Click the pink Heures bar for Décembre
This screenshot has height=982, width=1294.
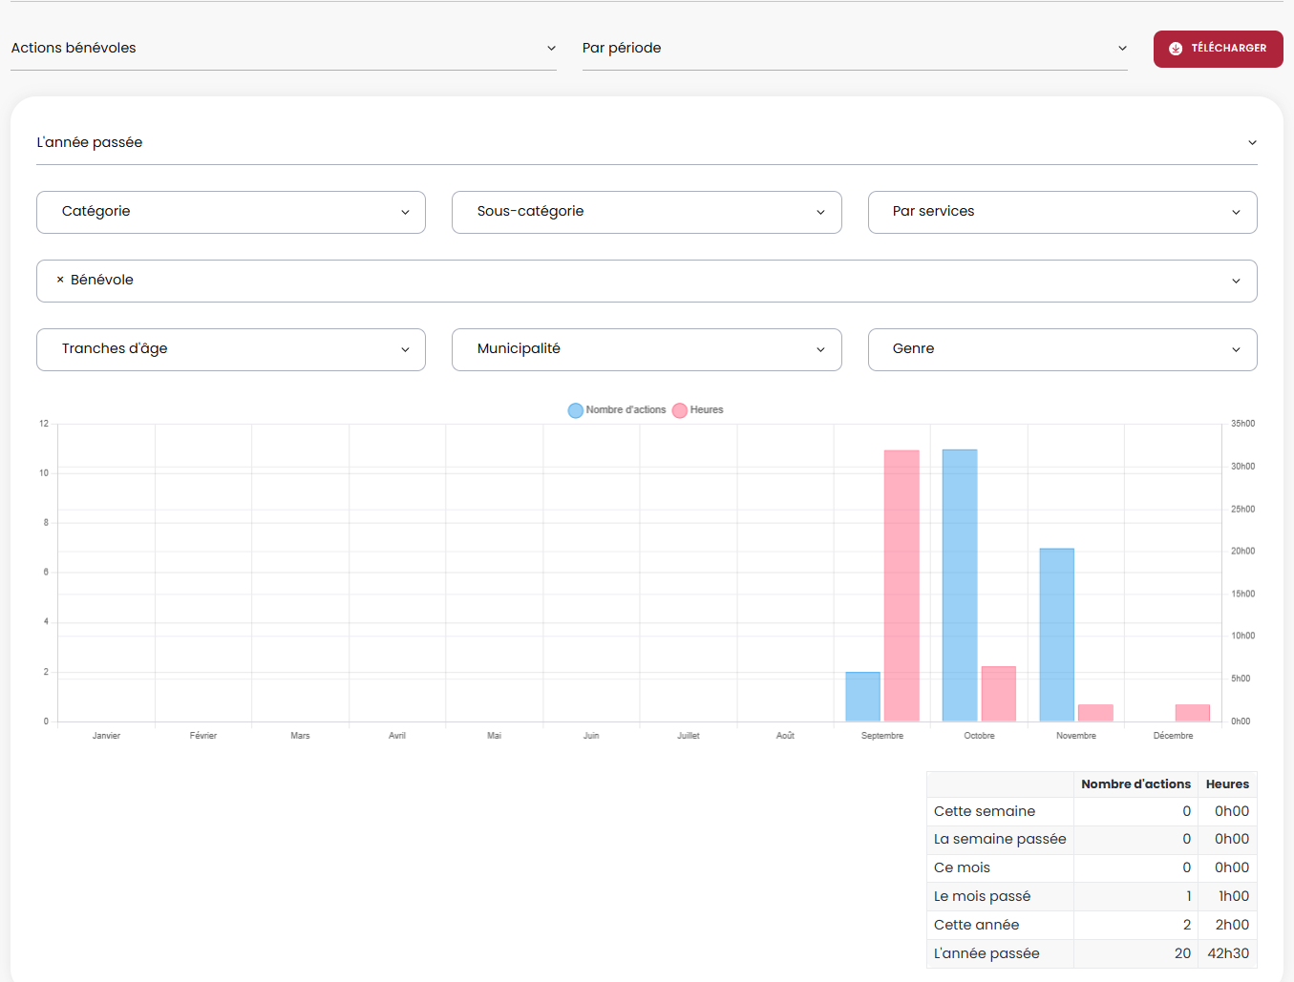1192,713
